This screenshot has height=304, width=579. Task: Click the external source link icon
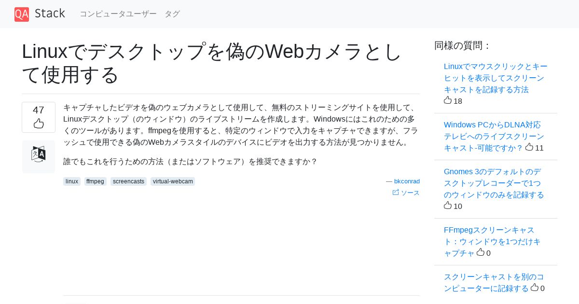point(396,193)
